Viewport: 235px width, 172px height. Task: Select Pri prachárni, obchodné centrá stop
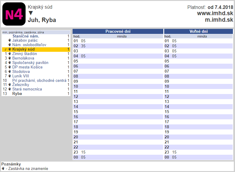tap(39, 80)
